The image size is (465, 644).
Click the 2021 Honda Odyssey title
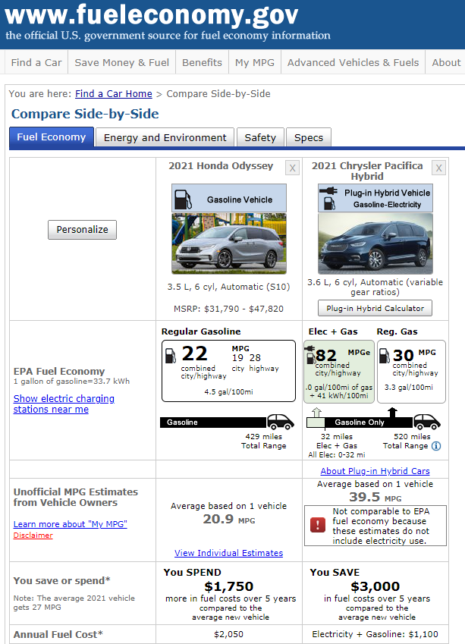click(x=221, y=166)
